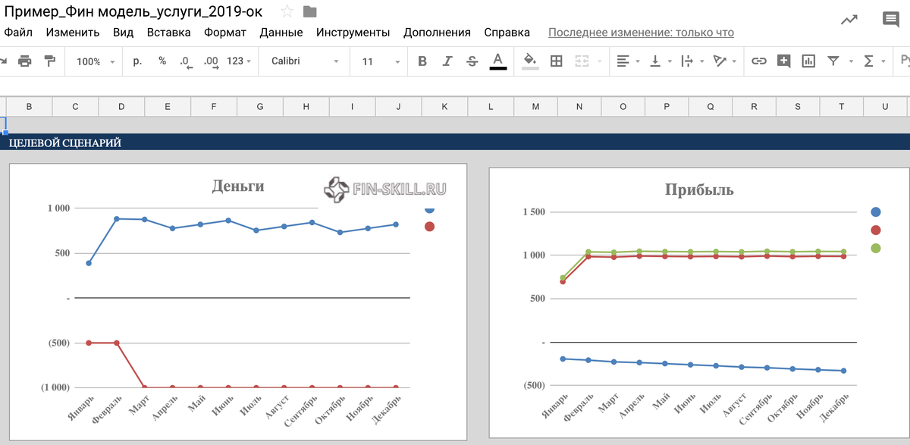The image size is (910, 445).
Task: Select column B header
Action: tap(29, 107)
